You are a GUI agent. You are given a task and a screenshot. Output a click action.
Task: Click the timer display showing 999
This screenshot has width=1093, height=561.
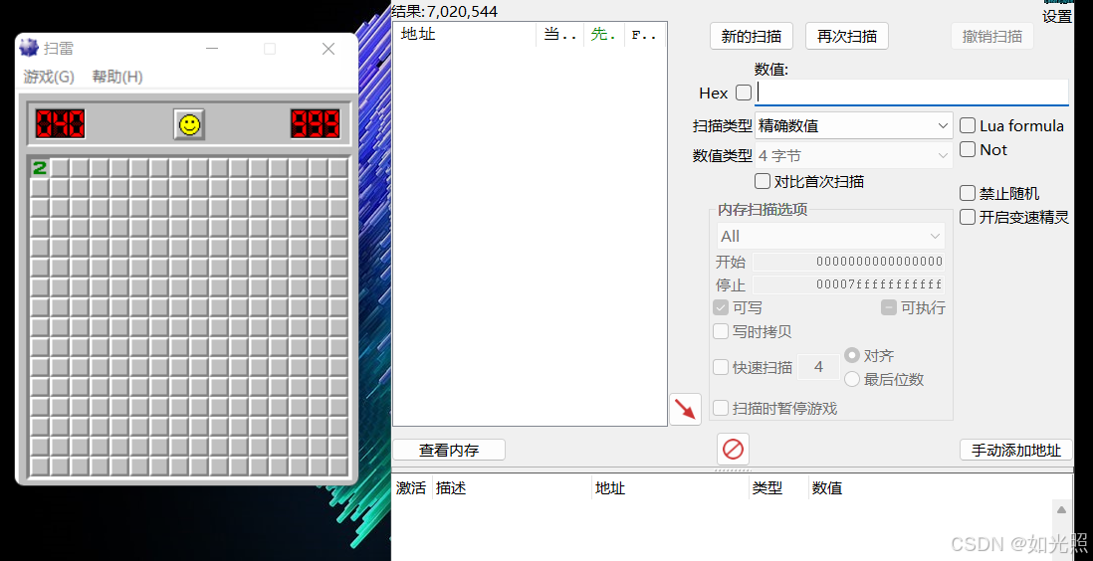click(x=316, y=124)
